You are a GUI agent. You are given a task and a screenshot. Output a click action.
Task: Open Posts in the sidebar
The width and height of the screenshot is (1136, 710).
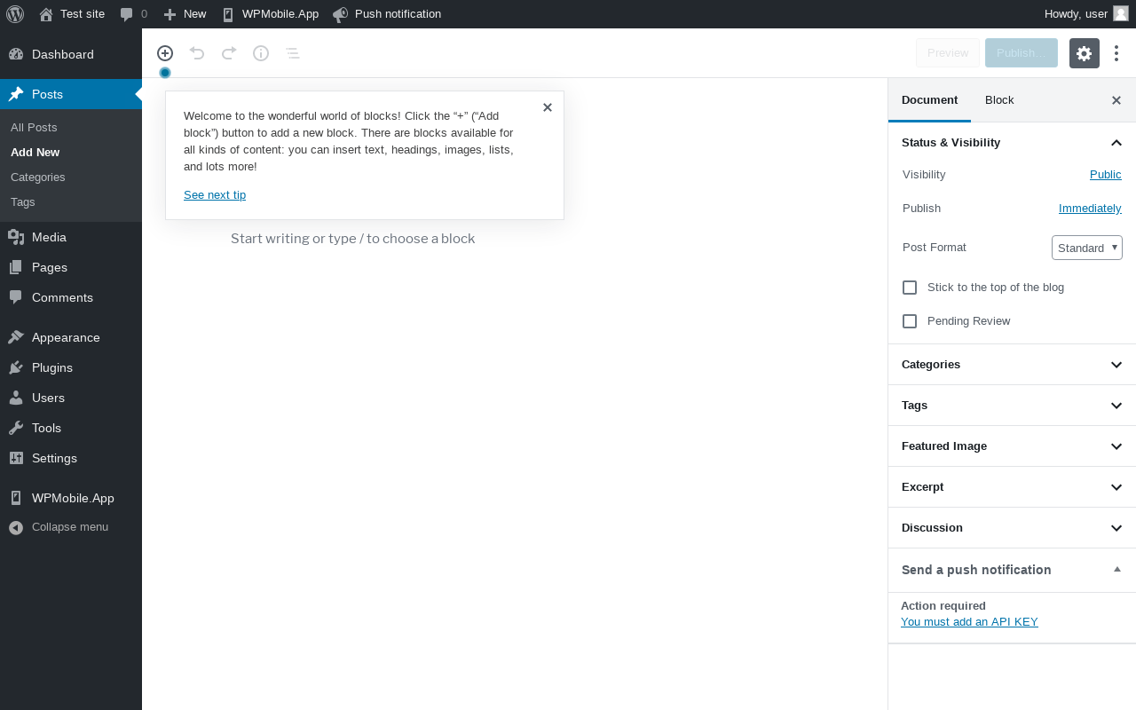pyautogui.click(x=71, y=94)
